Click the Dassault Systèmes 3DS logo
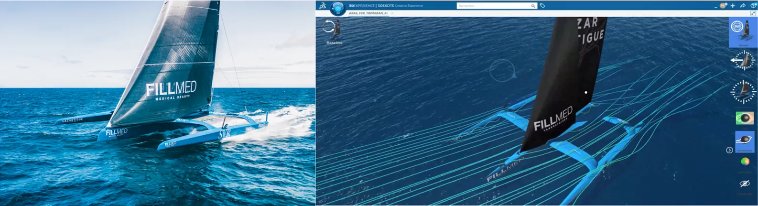758x206 pixels. pyautogui.click(x=323, y=6)
